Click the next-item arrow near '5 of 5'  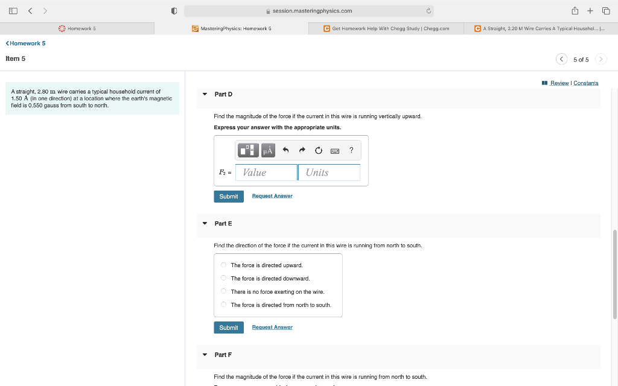[600, 59]
